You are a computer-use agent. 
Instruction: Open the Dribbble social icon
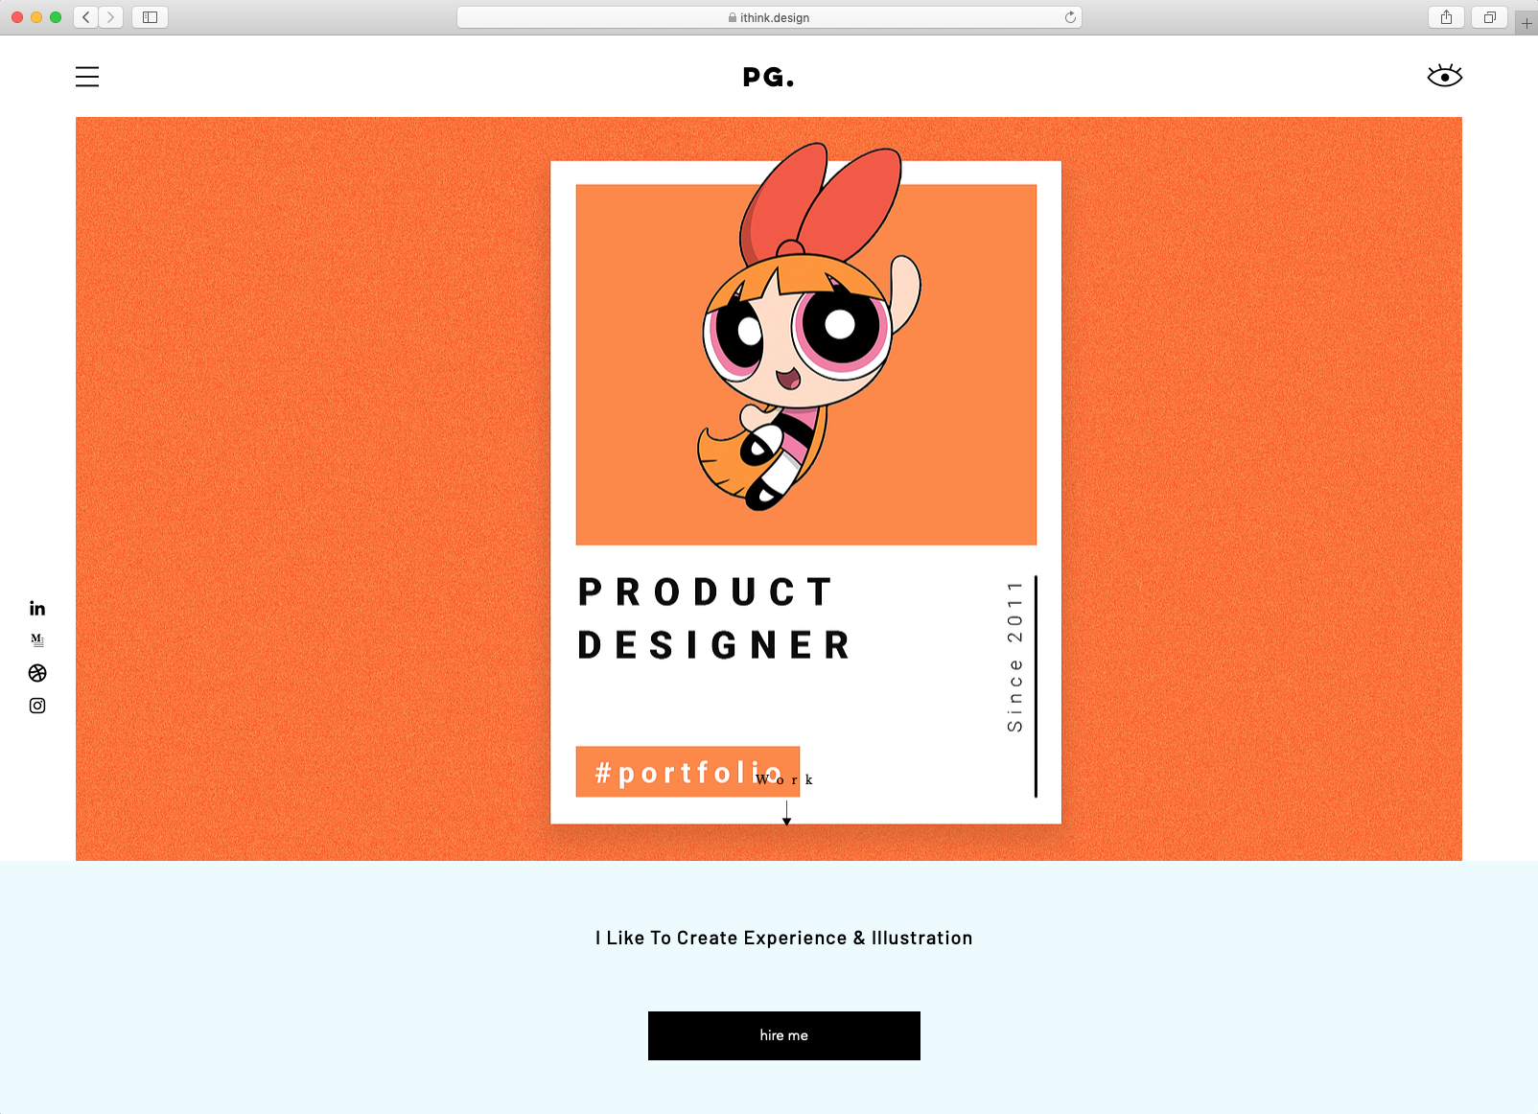point(37,673)
